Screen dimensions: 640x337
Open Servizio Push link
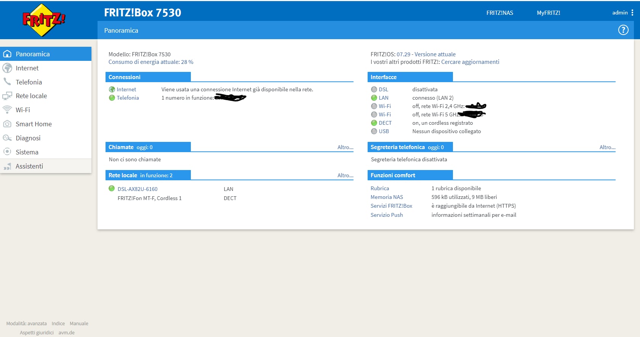click(x=387, y=215)
